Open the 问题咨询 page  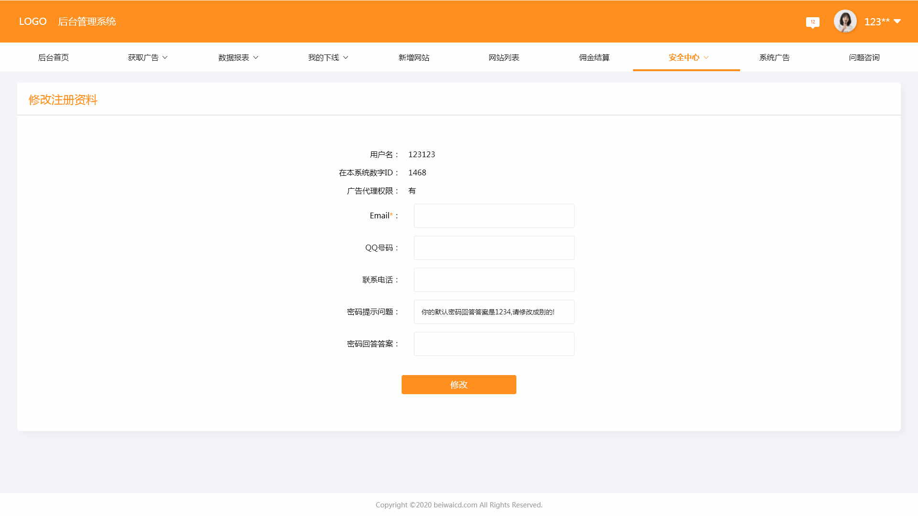pyautogui.click(x=864, y=57)
